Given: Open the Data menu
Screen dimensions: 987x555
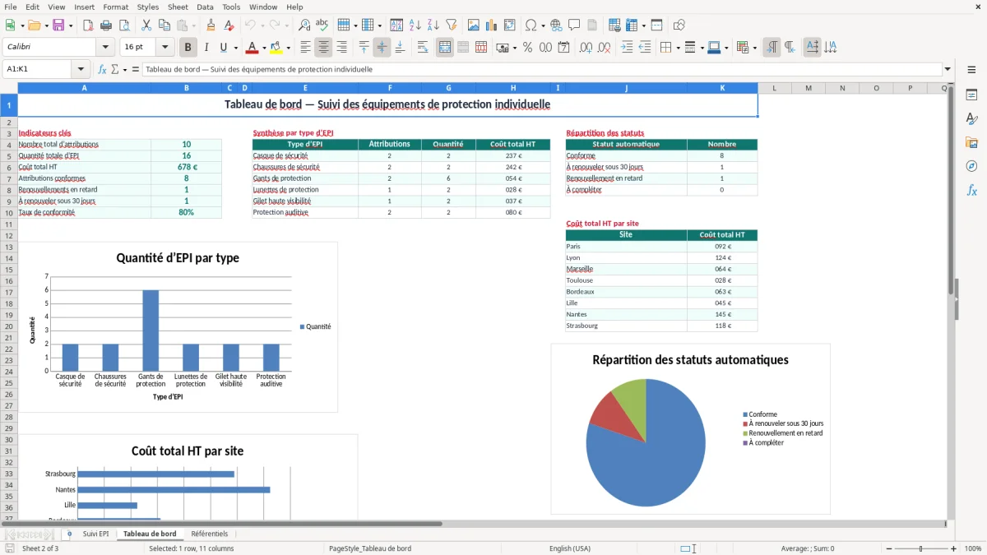Looking at the screenshot, I should pos(205,7).
